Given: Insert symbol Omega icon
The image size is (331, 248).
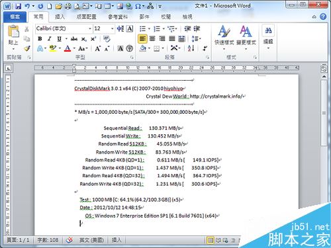Looking at the screenshot, I should [x=138, y=6].
